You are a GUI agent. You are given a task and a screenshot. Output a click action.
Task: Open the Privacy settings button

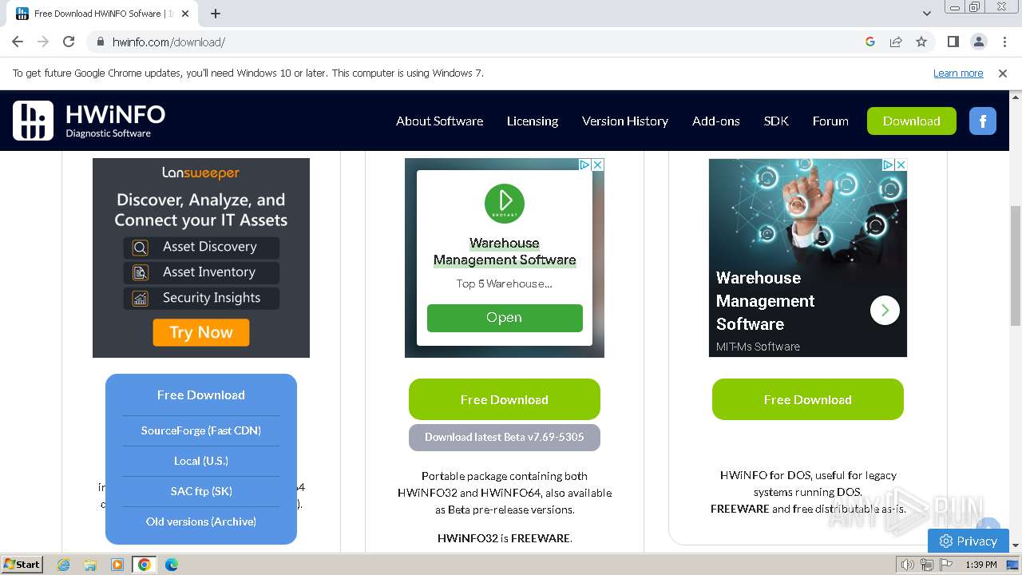[969, 541]
